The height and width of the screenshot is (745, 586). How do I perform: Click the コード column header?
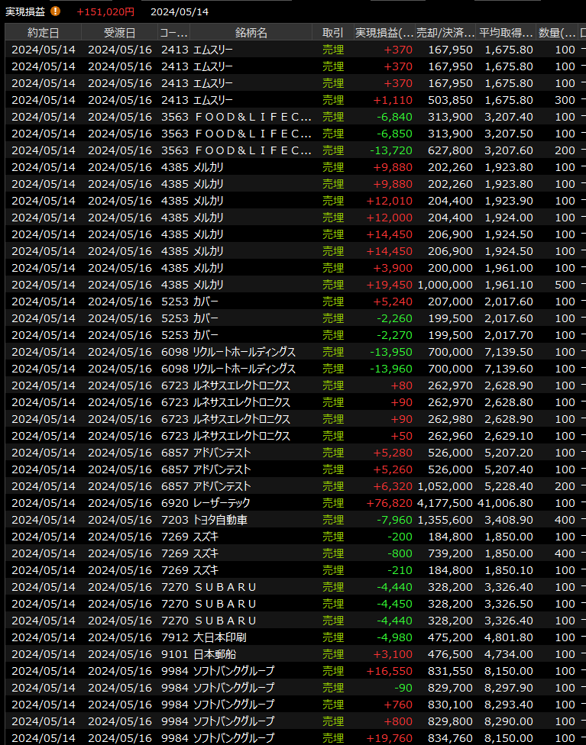pyautogui.click(x=173, y=32)
